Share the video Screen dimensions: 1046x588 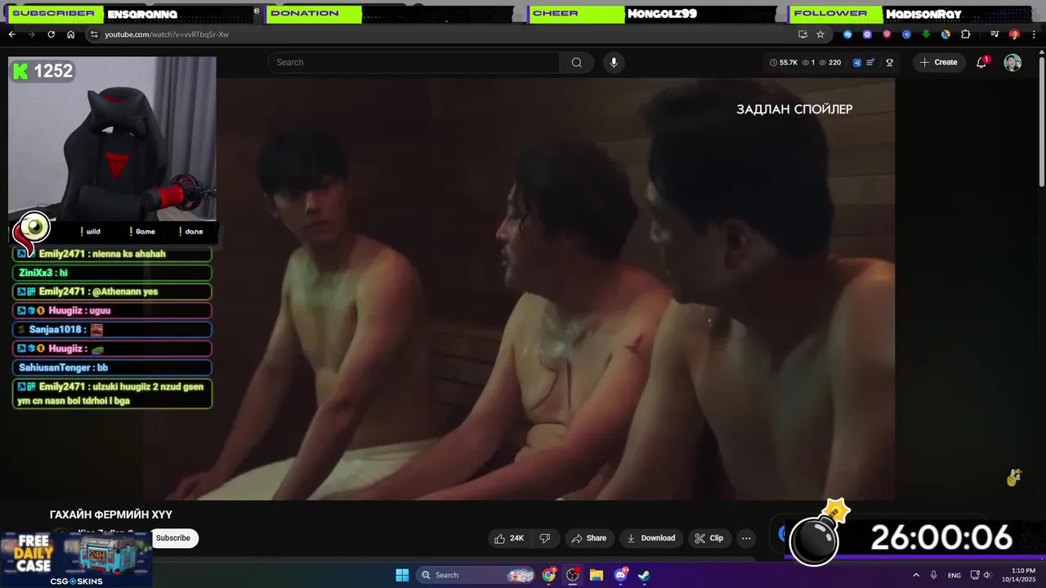[589, 538]
